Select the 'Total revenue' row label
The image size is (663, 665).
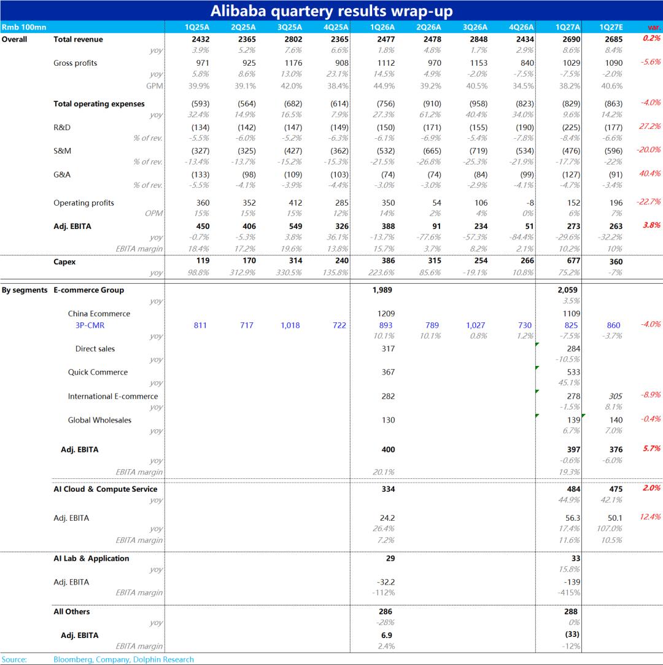(78, 39)
